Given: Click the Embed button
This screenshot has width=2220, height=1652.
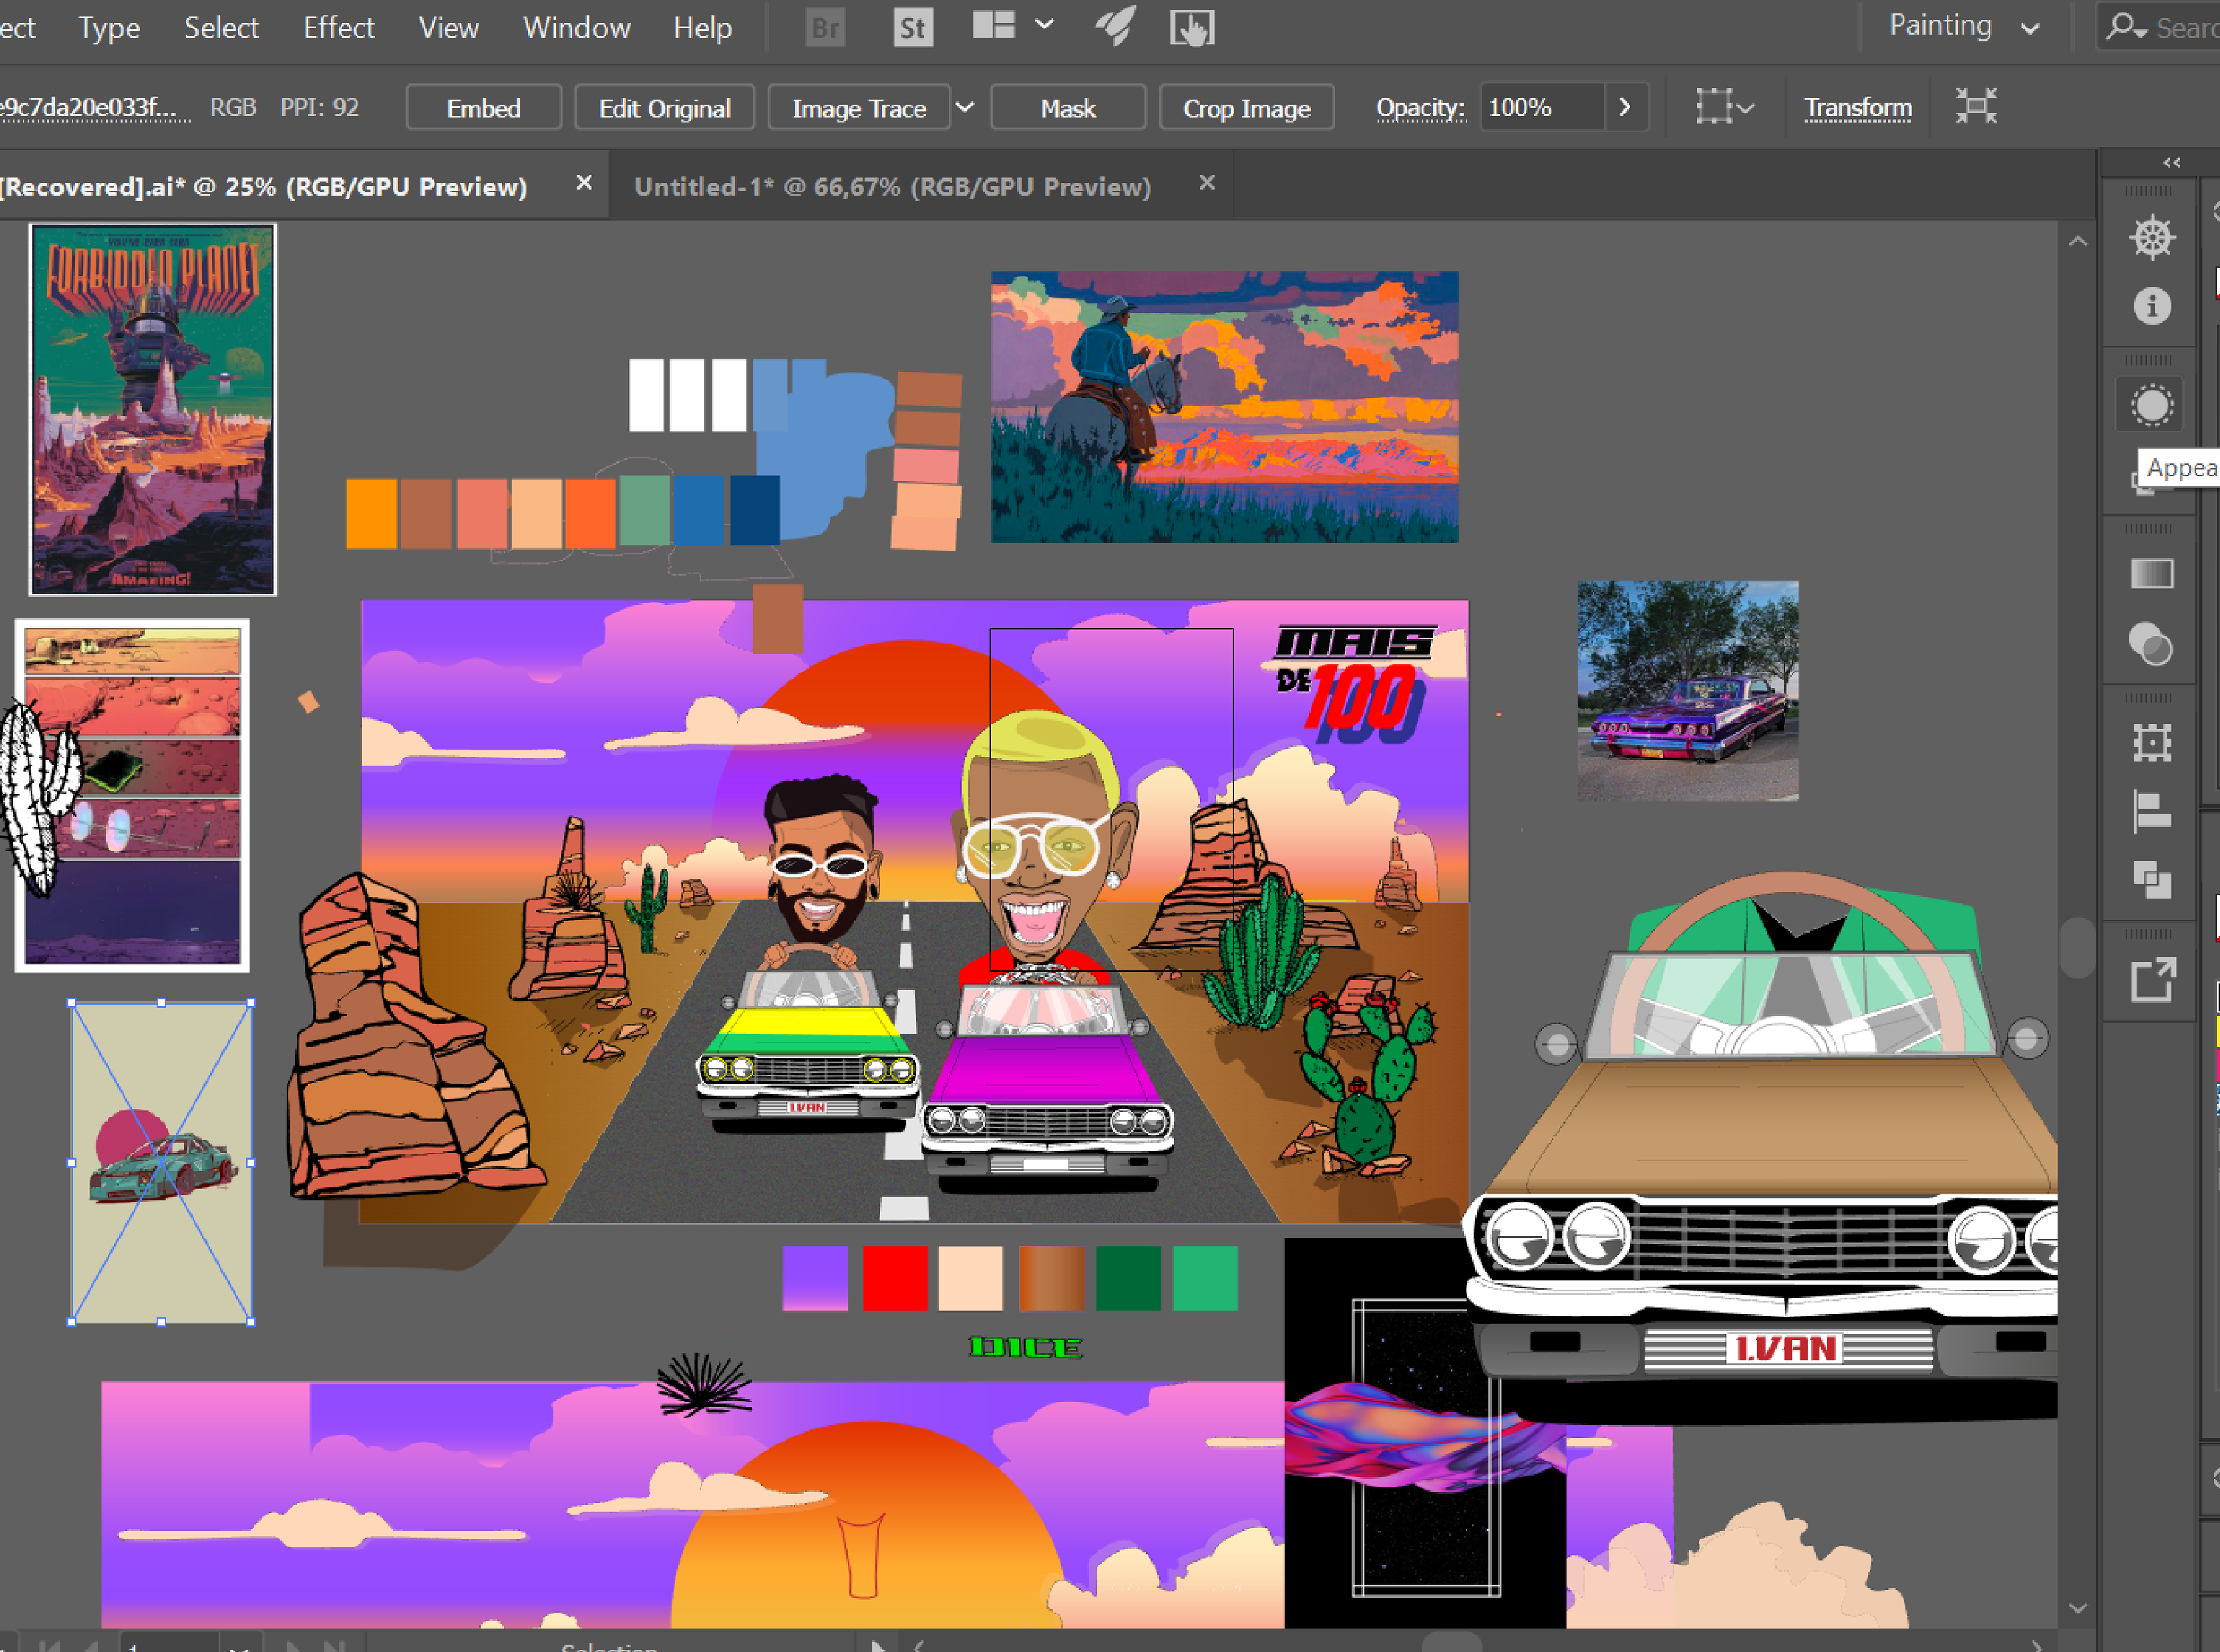Looking at the screenshot, I should (483, 108).
